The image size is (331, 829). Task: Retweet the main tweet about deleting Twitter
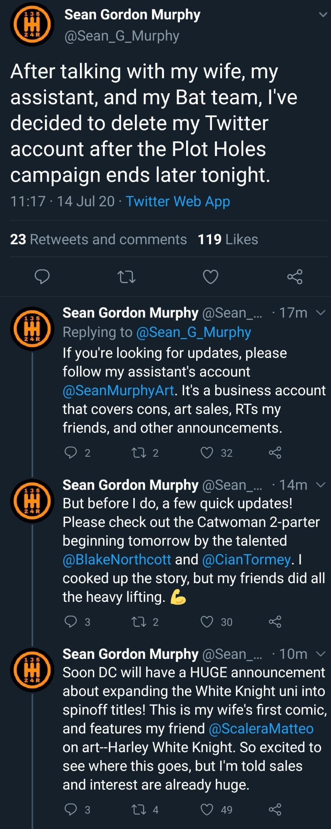coord(127,277)
